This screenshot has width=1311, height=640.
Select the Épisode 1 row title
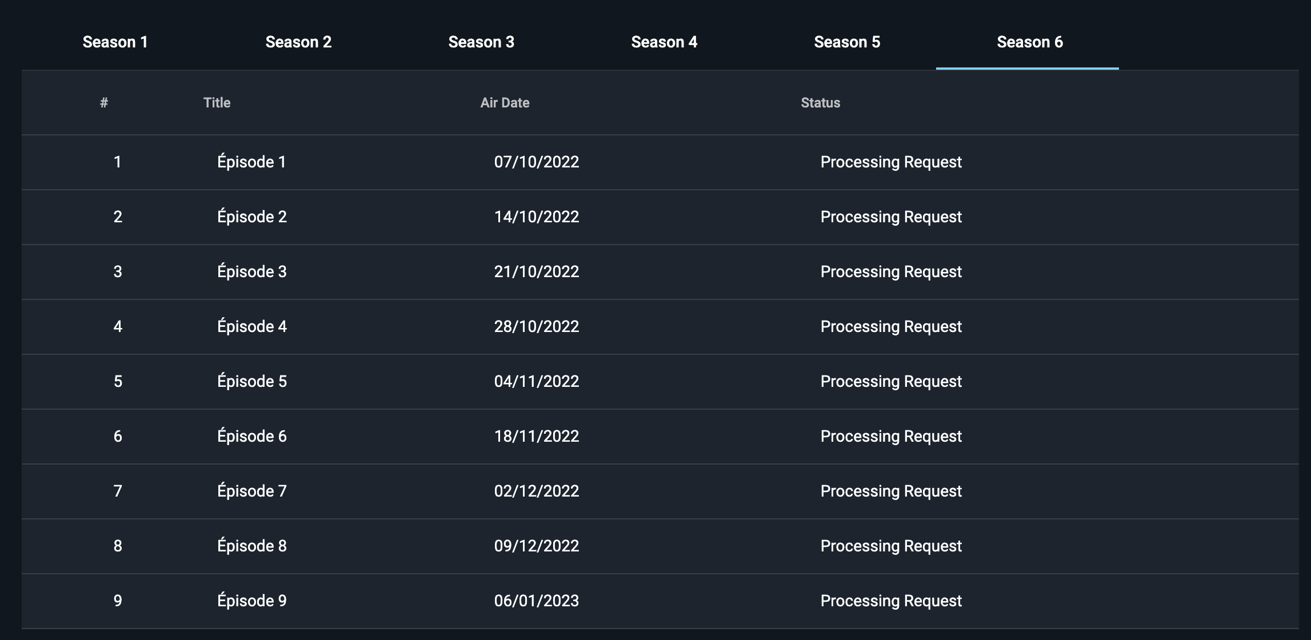251,162
